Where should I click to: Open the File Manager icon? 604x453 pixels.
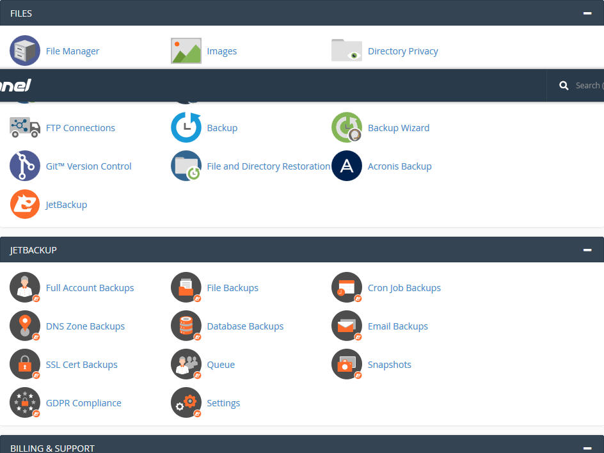tap(25, 51)
